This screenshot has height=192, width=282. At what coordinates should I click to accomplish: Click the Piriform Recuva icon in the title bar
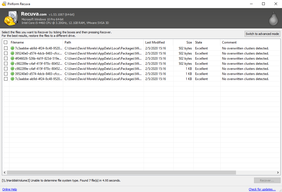[x=4, y=4]
